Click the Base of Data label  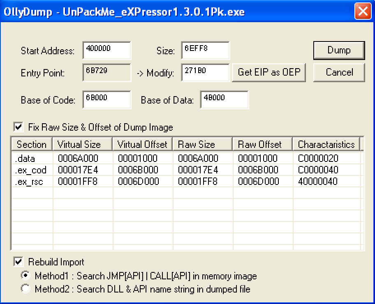(x=167, y=100)
